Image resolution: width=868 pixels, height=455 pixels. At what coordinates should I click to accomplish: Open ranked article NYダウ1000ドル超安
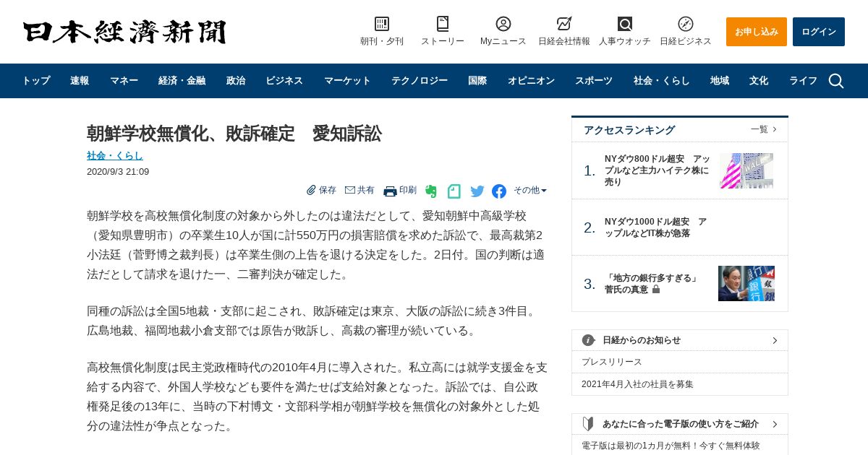tap(655, 227)
